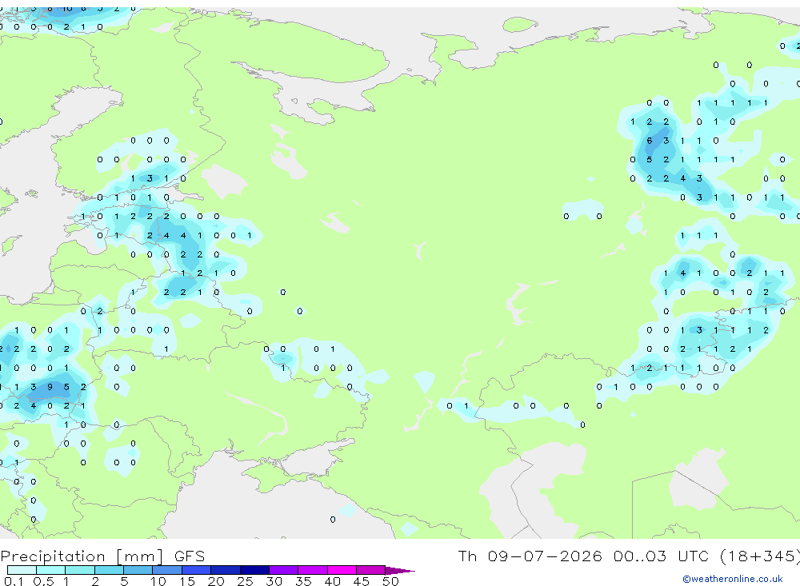The width and height of the screenshot is (800, 586).
Task: Pick the 1–2 mm legend swatch
Action: tap(80, 570)
